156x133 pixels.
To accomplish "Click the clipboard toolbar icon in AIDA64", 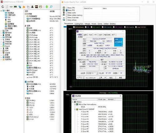I will (28, 7).
